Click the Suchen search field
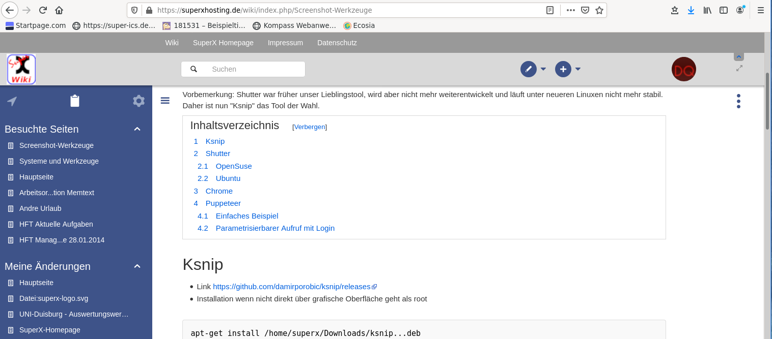This screenshot has width=772, height=339. click(x=243, y=69)
